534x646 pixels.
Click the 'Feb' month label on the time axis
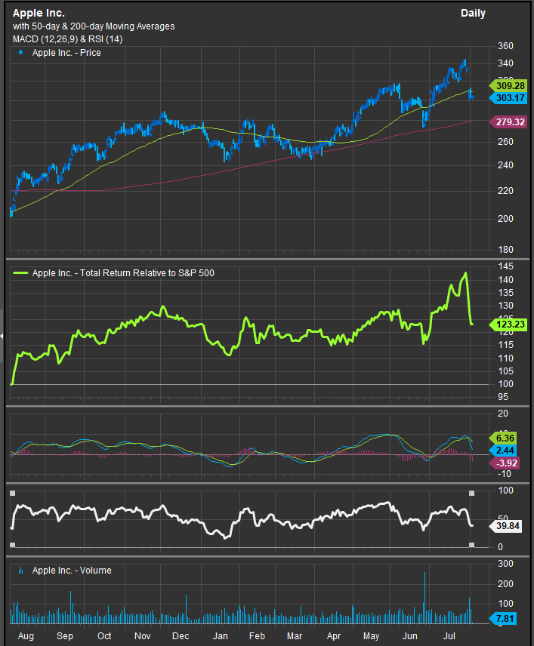pyautogui.click(x=257, y=636)
